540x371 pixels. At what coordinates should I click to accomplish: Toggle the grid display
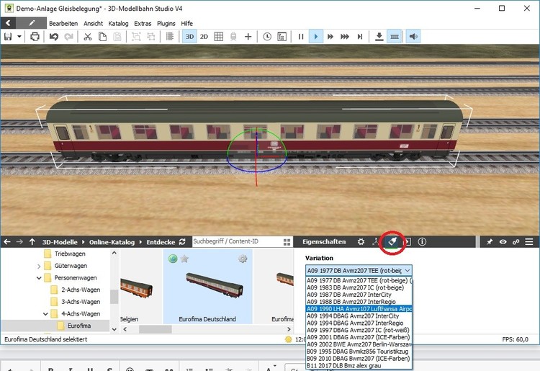pos(219,37)
